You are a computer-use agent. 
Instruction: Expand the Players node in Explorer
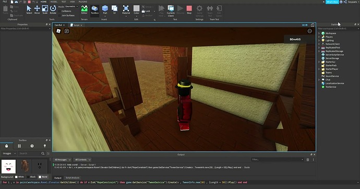319,37
